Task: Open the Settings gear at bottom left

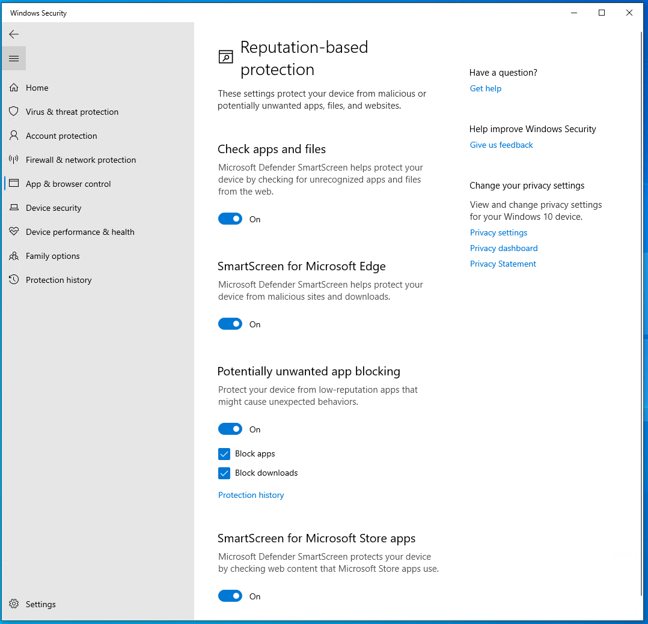Action: coord(14,604)
